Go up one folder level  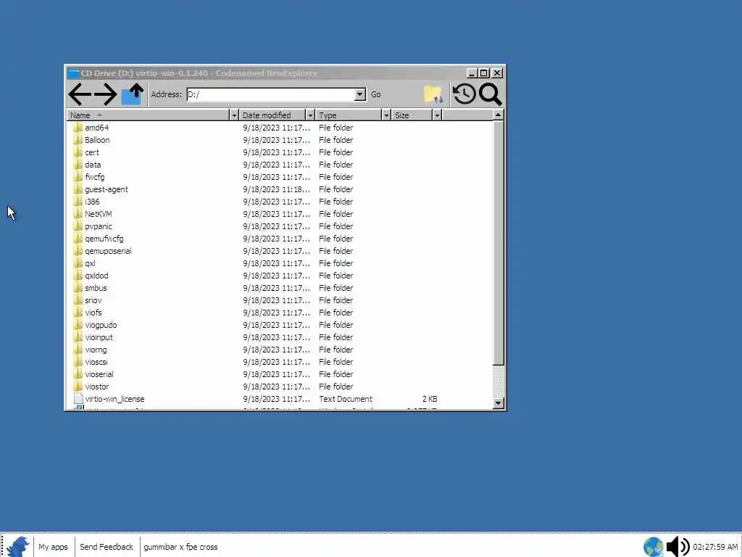pyautogui.click(x=132, y=94)
